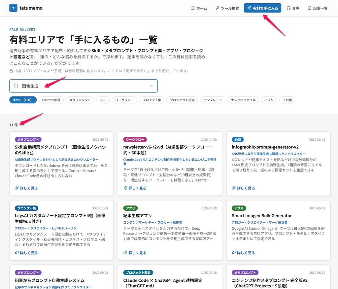Click アプリ badge on 記事生成アプリ card

click(x=130, y=208)
